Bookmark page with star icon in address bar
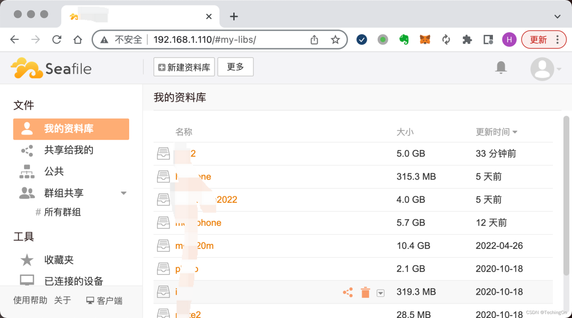The image size is (572, 318). (335, 40)
